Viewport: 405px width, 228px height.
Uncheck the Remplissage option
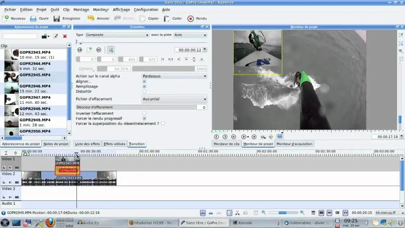click(x=144, y=86)
